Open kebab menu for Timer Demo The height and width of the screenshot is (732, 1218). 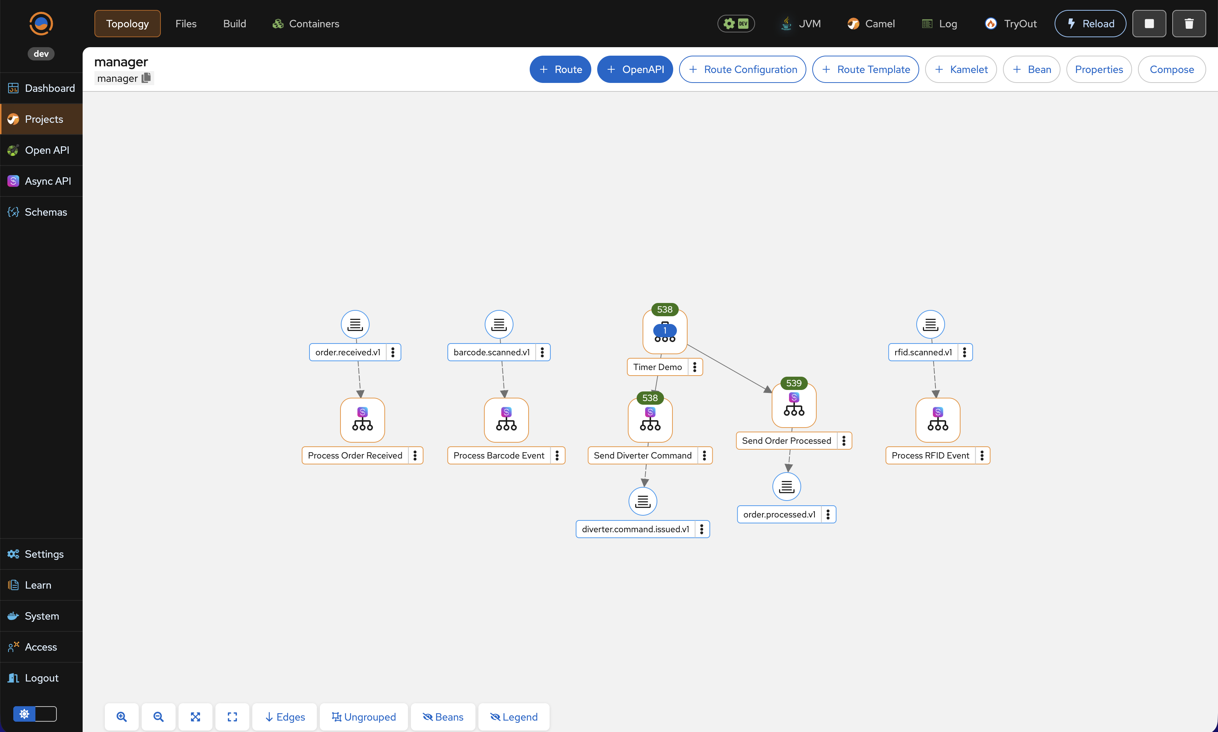[x=694, y=367]
